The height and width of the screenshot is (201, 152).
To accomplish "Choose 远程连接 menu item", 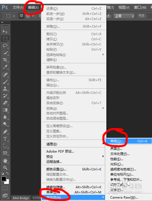I will pyautogui.click(x=74, y=162).
